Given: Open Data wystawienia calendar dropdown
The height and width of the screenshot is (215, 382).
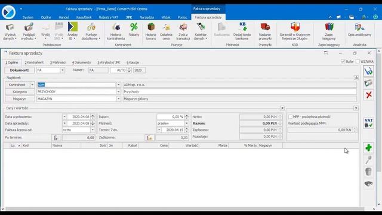Looking at the screenshot, I should [64, 117].
